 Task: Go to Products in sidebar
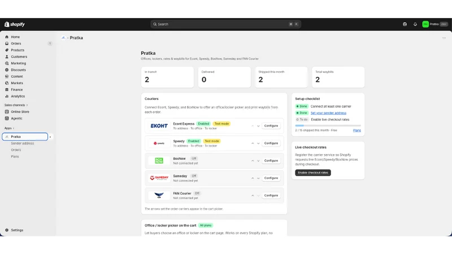click(18, 50)
